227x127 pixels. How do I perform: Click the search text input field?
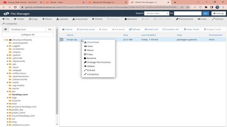188,13
